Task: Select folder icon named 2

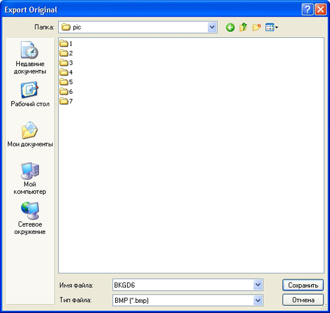Action: [x=64, y=53]
